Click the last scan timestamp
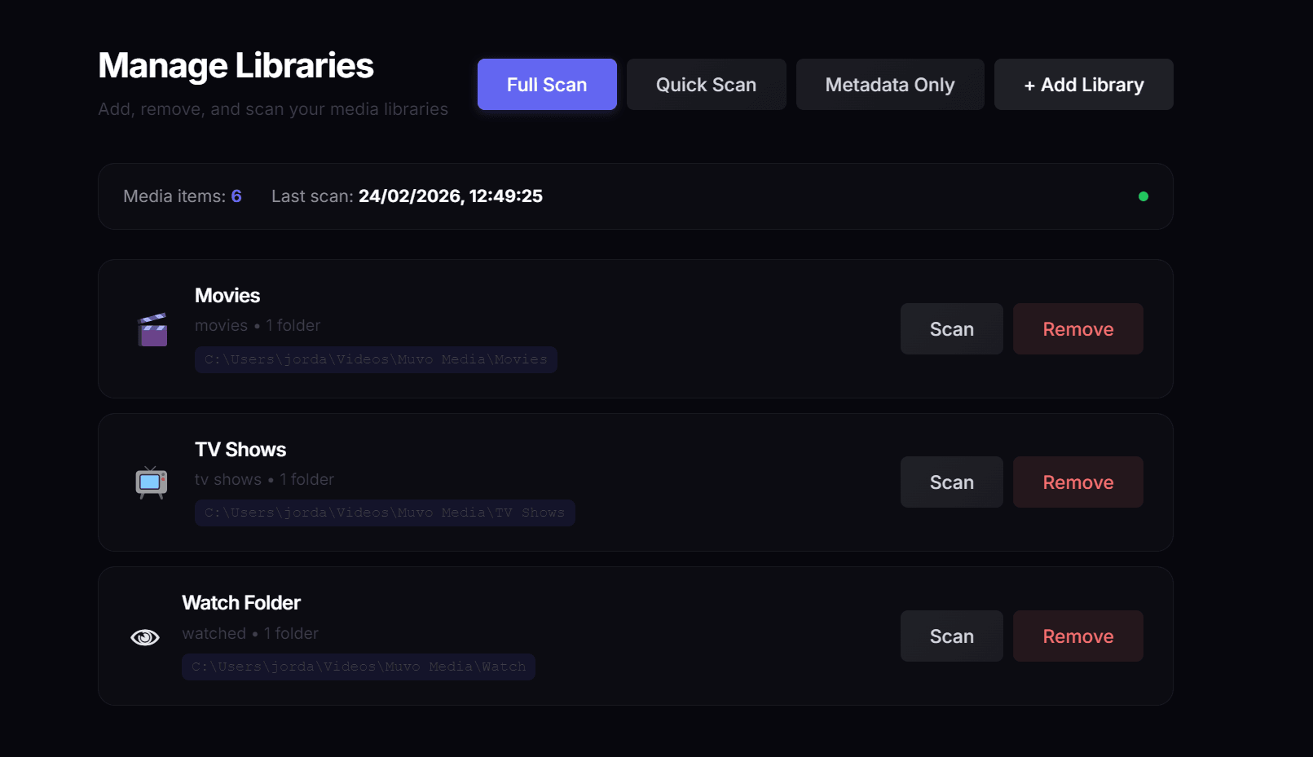 pyautogui.click(x=450, y=196)
